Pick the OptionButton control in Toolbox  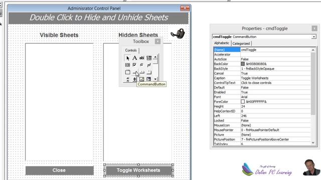141,65
